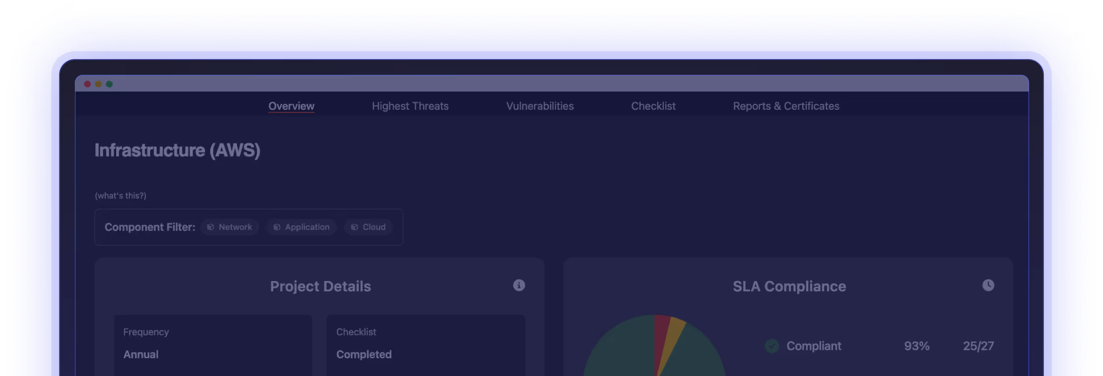This screenshot has width=1103, height=376.
Task: Click the 25/27 compliance count
Action: coord(978,346)
